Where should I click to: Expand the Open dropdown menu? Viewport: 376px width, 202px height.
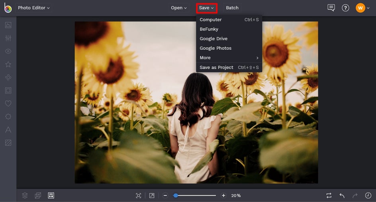click(x=179, y=8)
